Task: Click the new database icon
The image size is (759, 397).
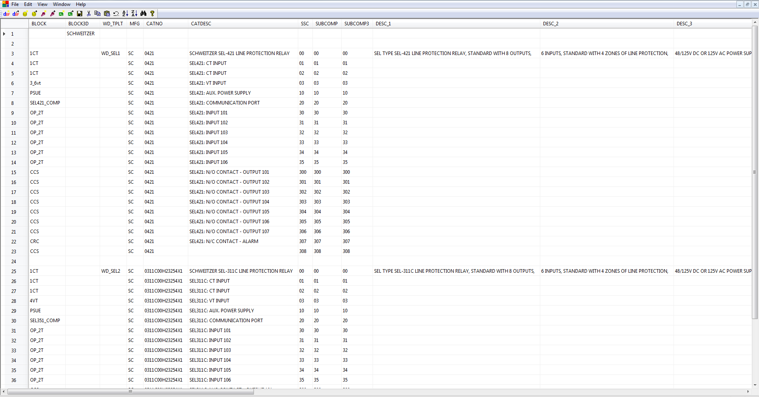Action: pyautogui.click(x=25, y=13)
